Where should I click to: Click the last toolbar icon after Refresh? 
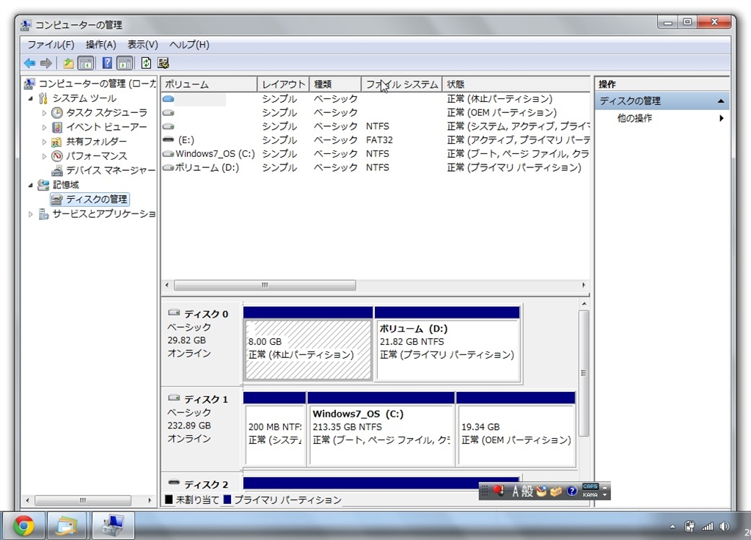click(x=164, y=63)
